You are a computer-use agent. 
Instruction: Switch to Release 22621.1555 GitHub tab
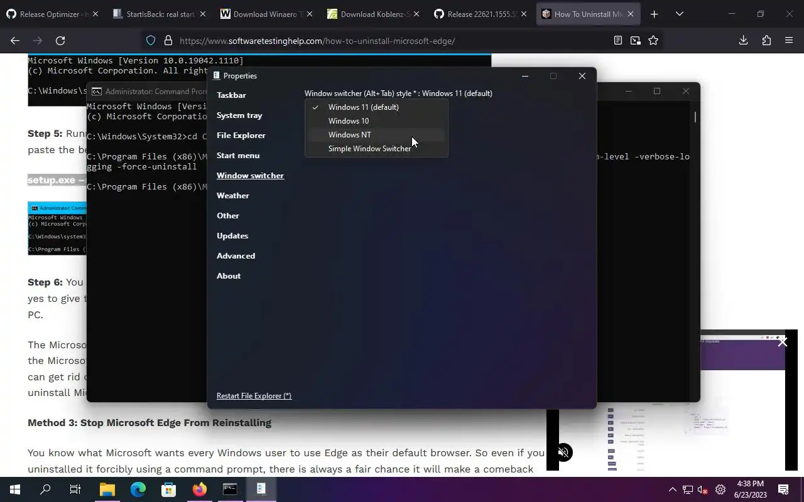pyautogui.click(x=481, y=14)
